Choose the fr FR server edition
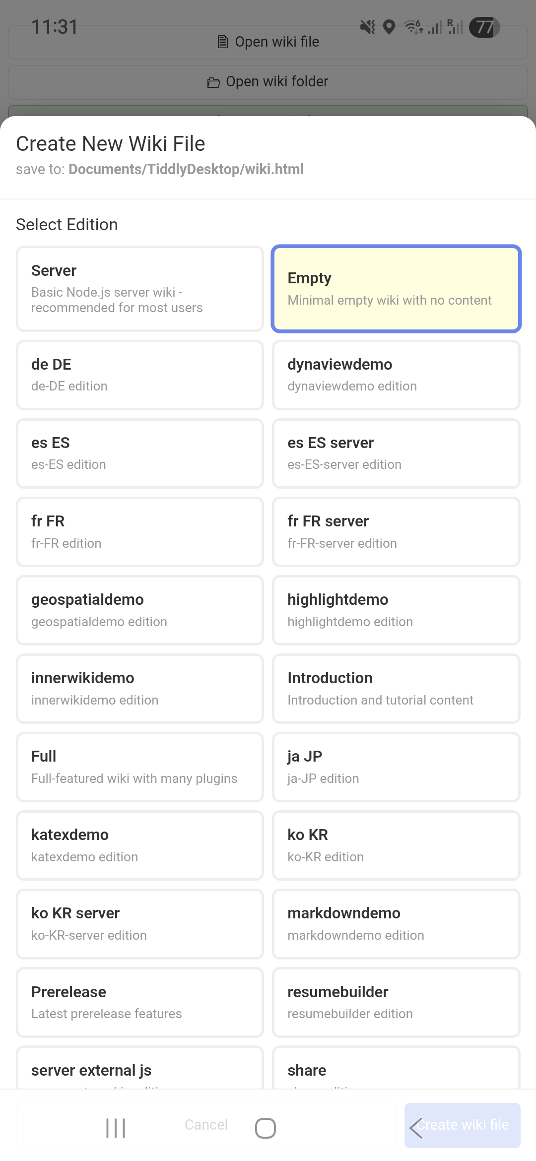 tap(396, 531)
